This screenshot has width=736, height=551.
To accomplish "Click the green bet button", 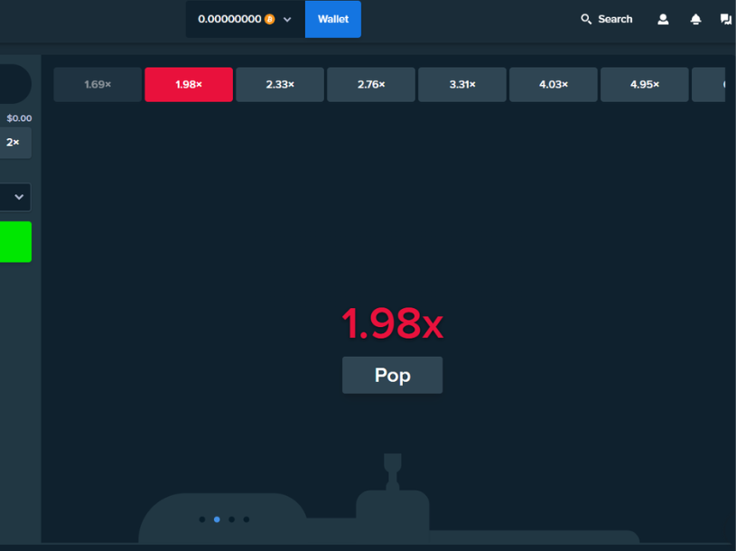I will 15,242.
